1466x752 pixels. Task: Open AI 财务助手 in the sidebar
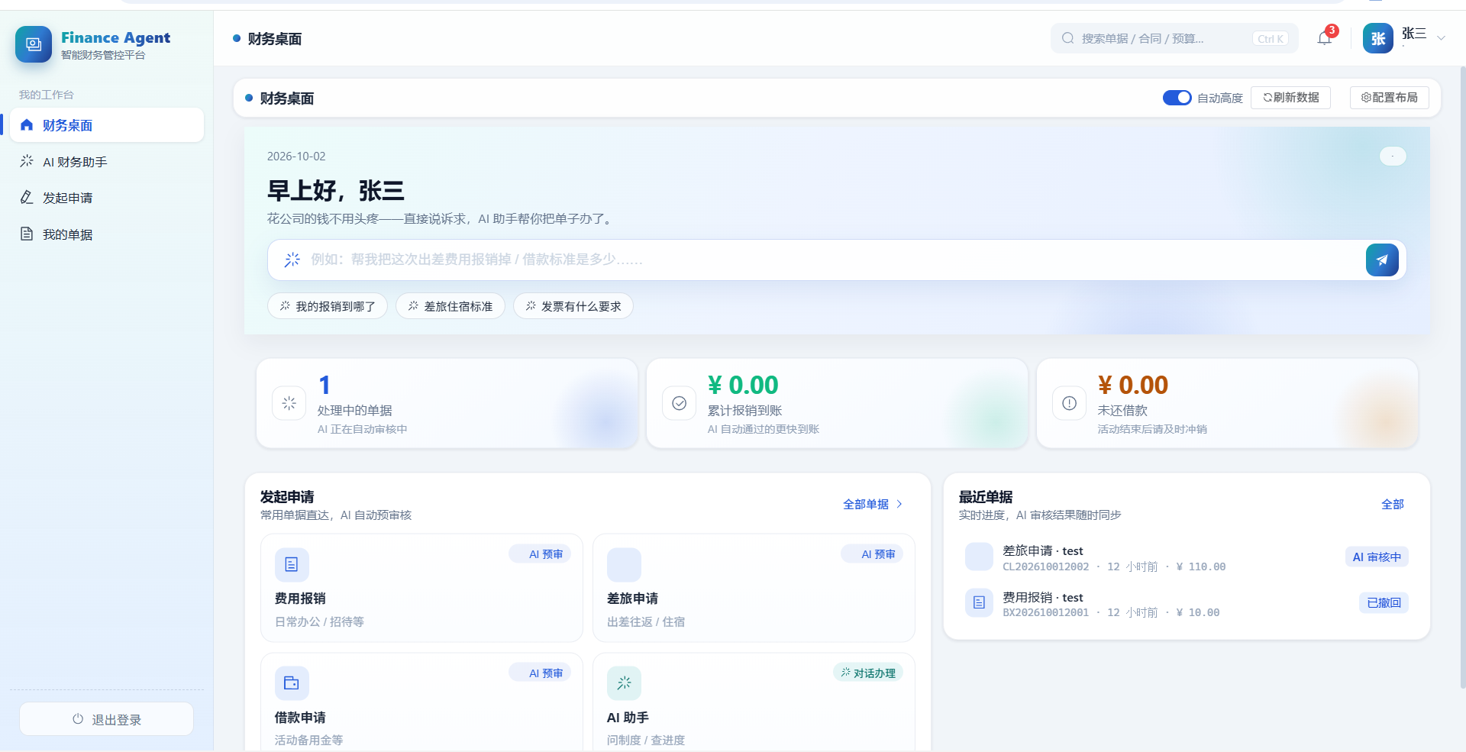click(107, 162)
